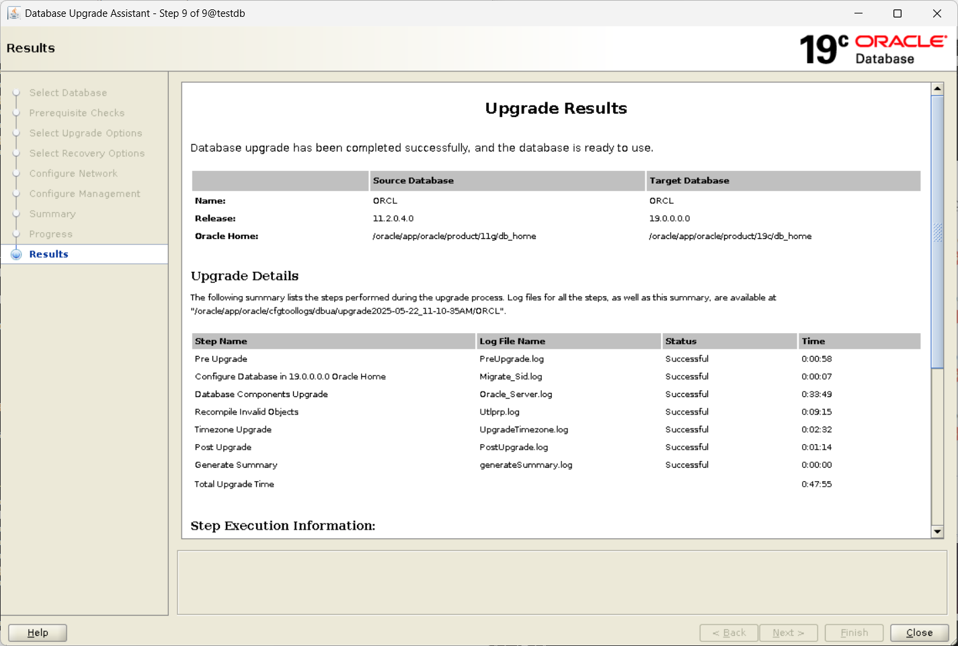The height and width of the screenshot is (646, 958).
Task: Click the Log File Name column header
Action: [x=569, y=341]
